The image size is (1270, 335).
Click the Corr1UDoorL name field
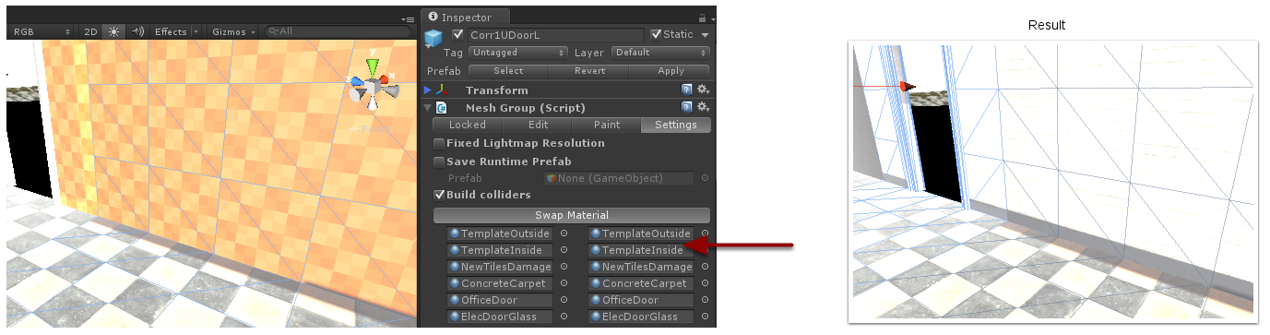click(555, 34)
